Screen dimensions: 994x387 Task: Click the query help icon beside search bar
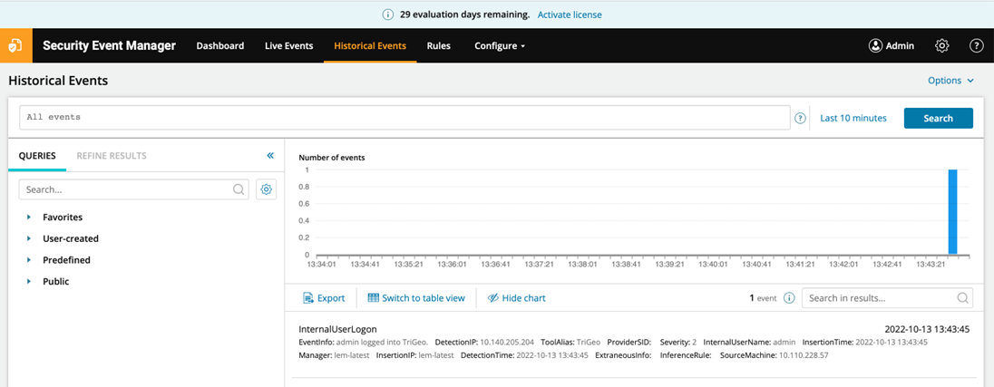pyautogui.click(x=800, y=118)
